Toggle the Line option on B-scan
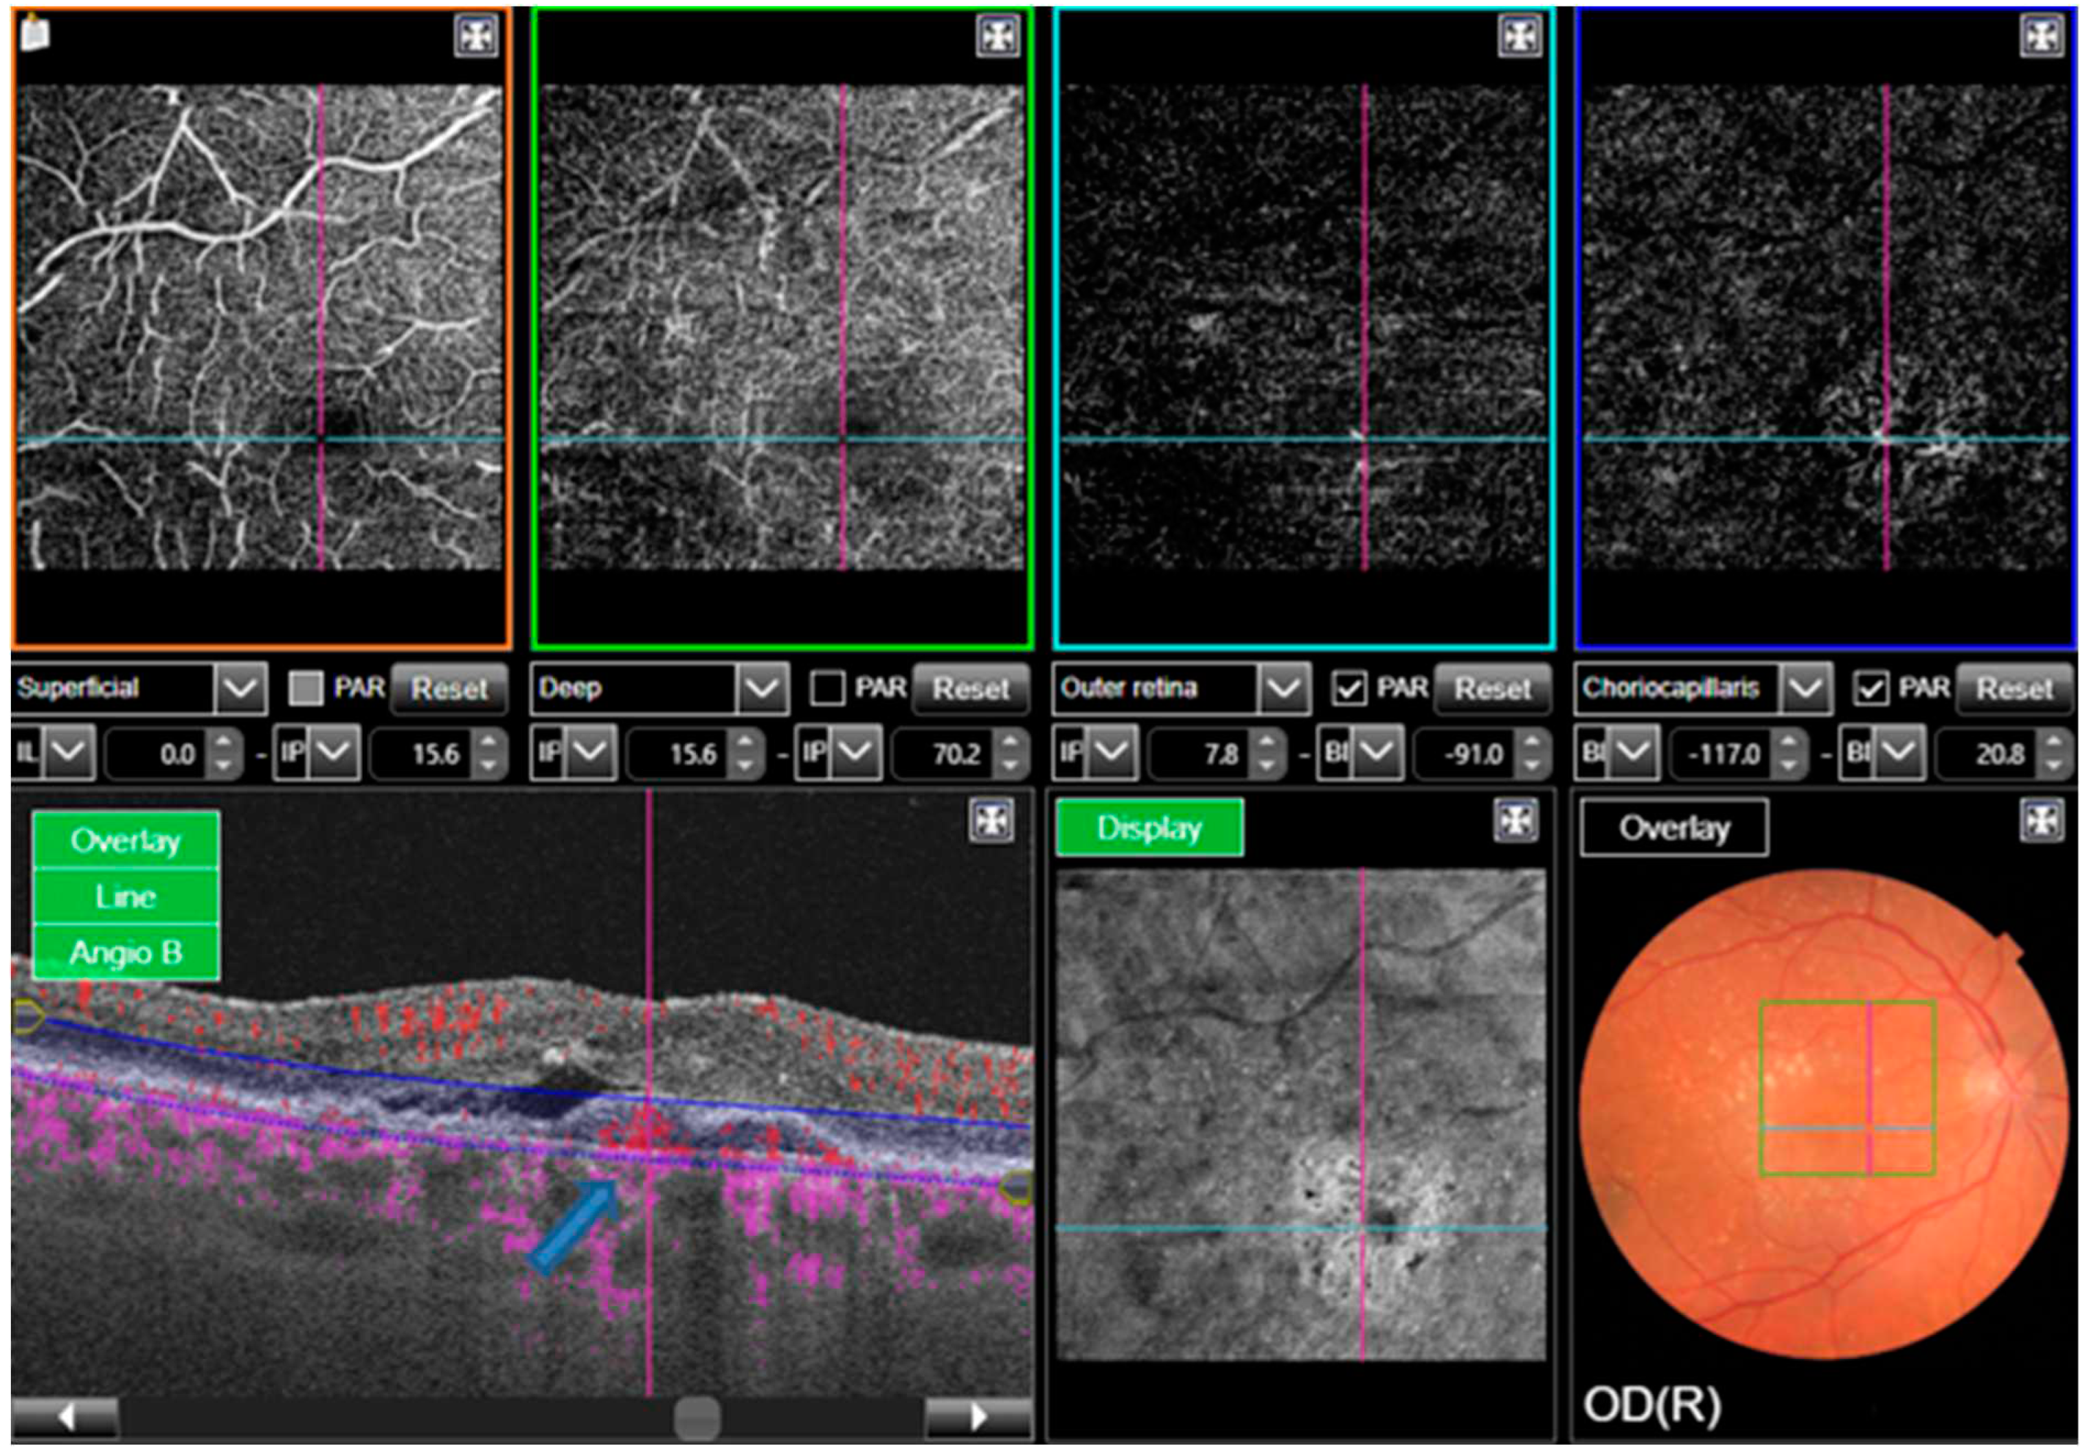 pos(126,897)
